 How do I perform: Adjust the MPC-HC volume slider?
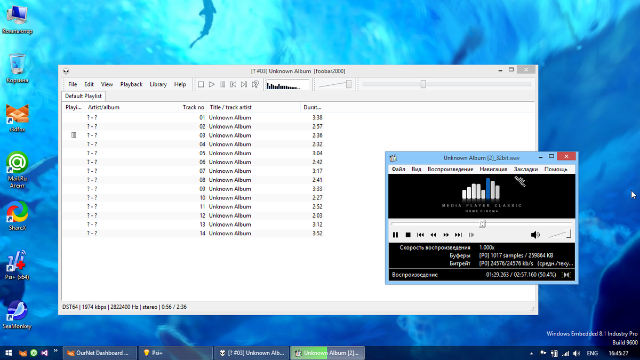click(558, 235)
